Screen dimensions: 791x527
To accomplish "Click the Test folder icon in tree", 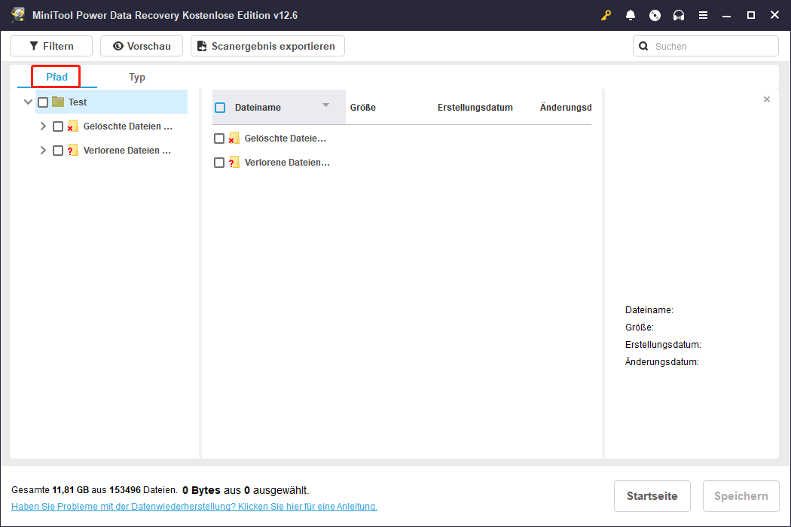I will tap(58, 102).
